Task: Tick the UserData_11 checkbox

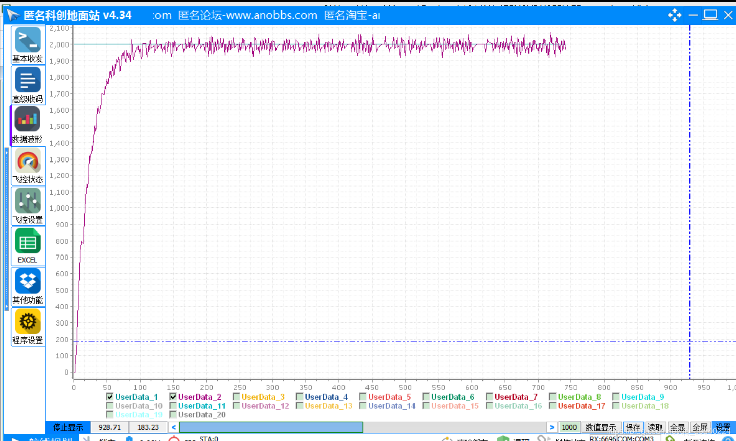Action: point(173,406)
